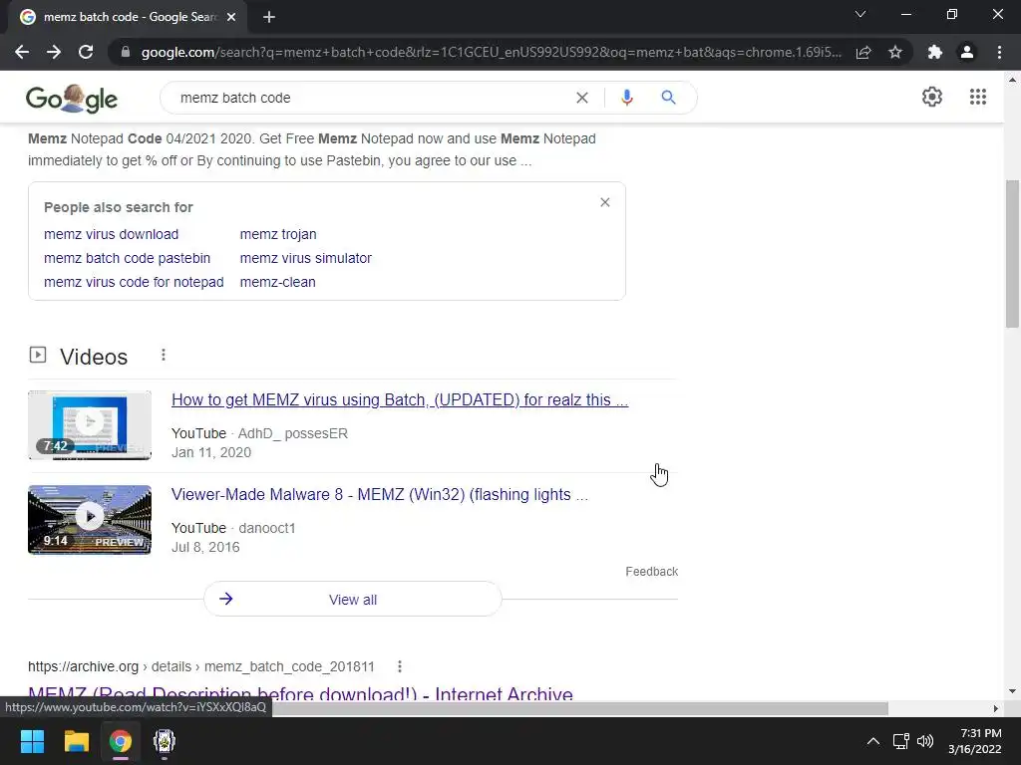The image size is (1021, 765).
Task: Open the Chrome profile avatar
Action: pos(967,52)
